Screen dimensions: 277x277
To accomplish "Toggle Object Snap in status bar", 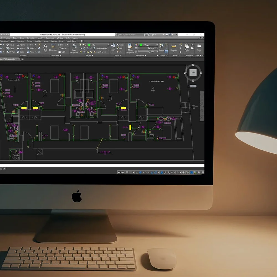I will (x=155, y=172).
